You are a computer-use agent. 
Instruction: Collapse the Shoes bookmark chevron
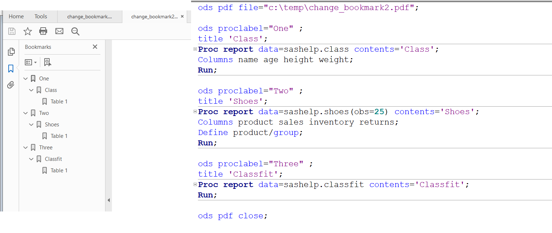[x=31, y=124]
